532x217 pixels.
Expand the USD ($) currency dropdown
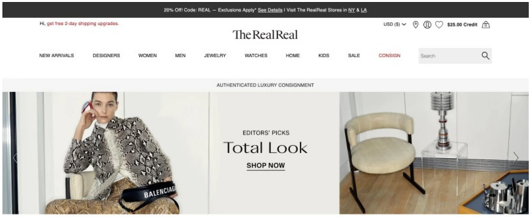[394, 24]
